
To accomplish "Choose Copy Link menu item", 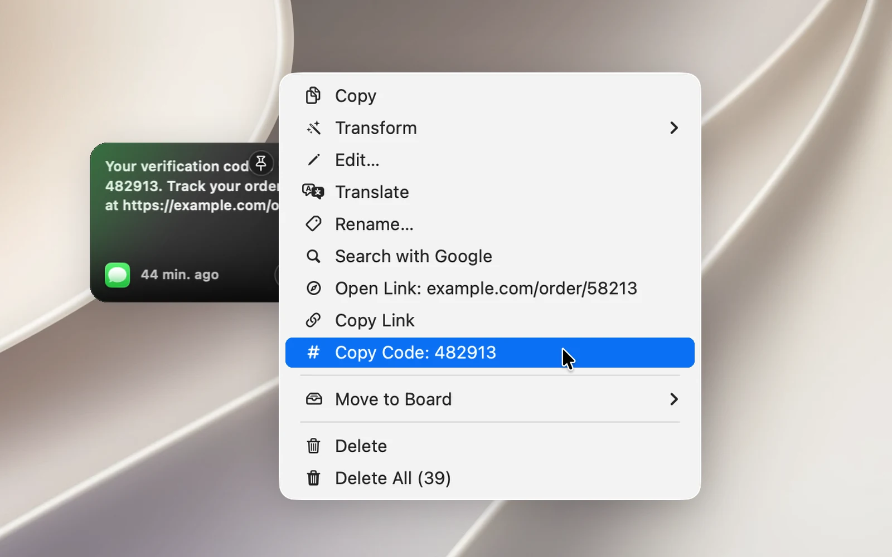I will [489, 320].
